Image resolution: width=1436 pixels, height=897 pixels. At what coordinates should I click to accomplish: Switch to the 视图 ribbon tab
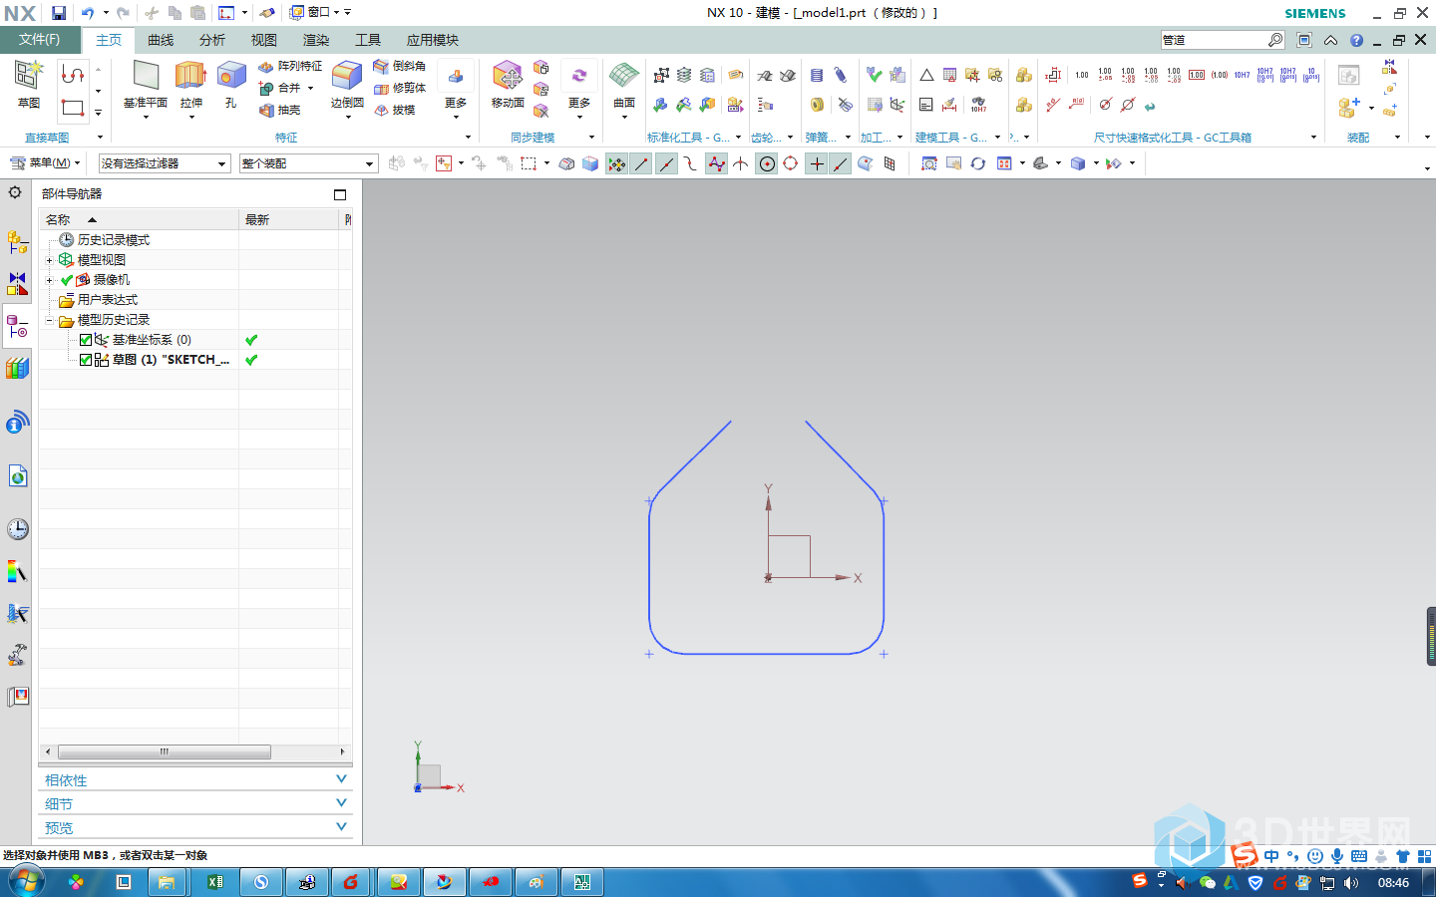(x=264, y=40)
